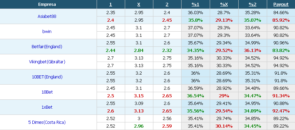
Task: Open the 18Bet link
Action: click(x=47, y=92)
